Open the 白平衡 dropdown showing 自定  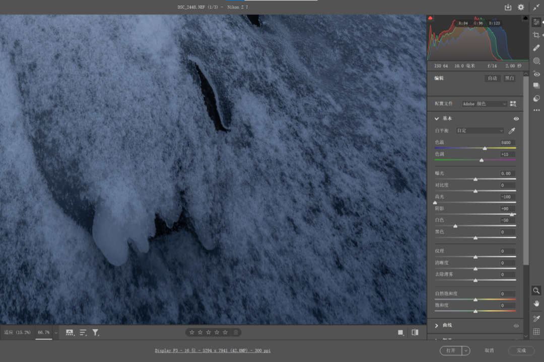(x=480, y=131)
